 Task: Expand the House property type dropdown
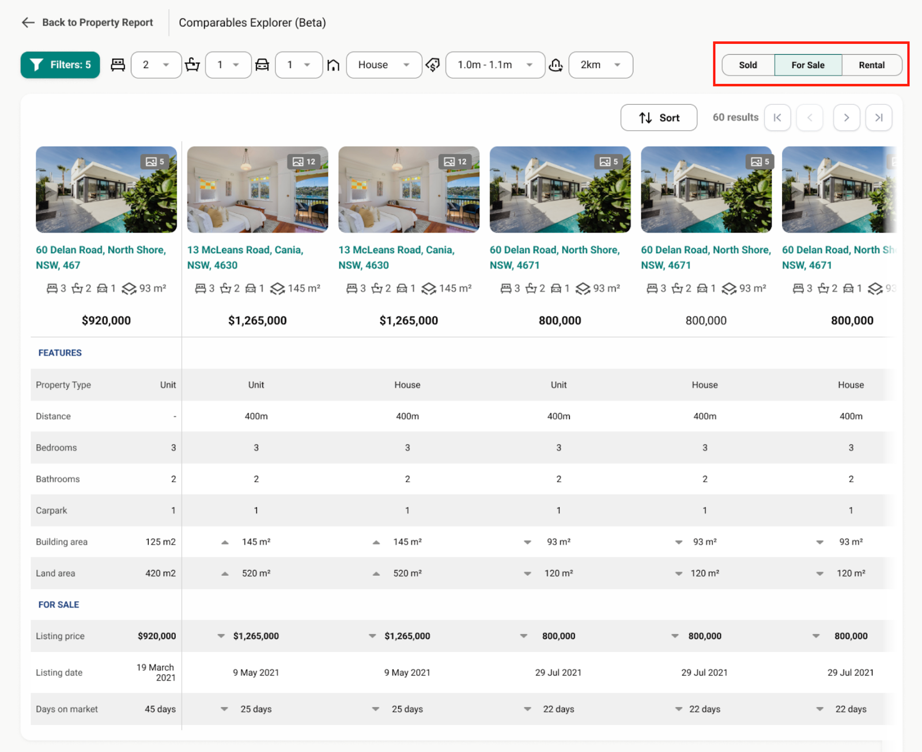[x=384, y=65]
